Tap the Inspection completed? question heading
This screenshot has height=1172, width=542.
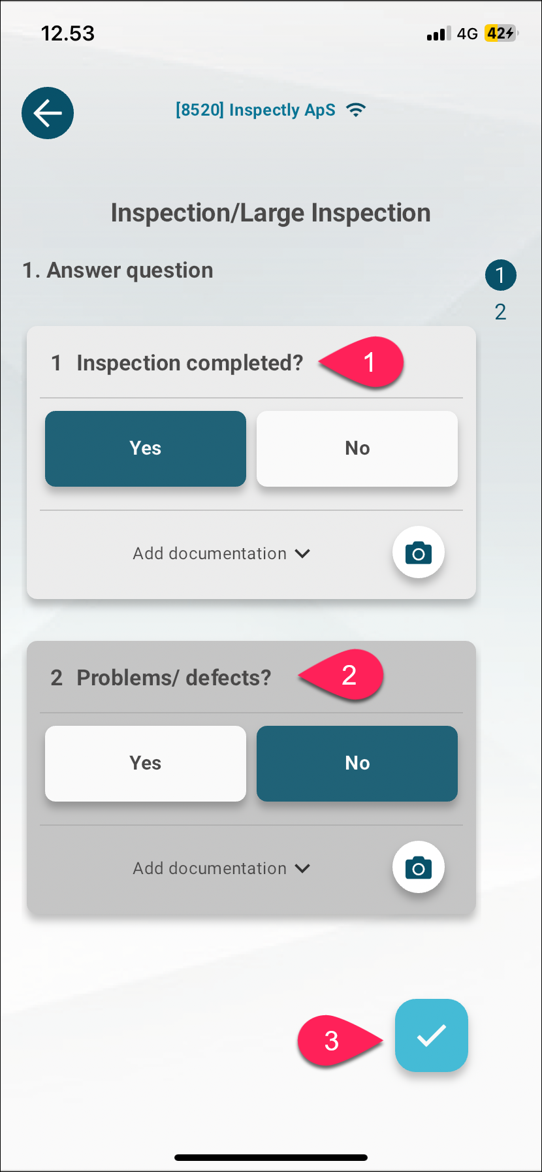click(190, 363)
